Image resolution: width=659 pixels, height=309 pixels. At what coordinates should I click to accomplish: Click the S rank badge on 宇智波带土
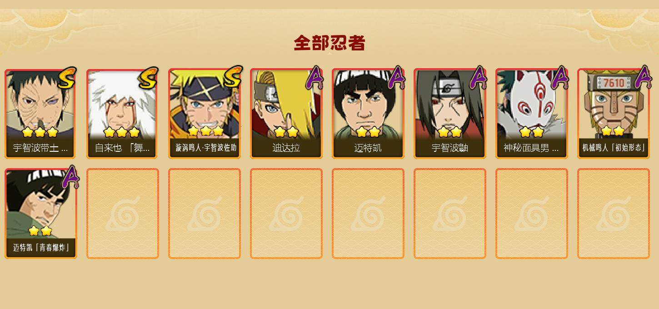pos(67,78)
